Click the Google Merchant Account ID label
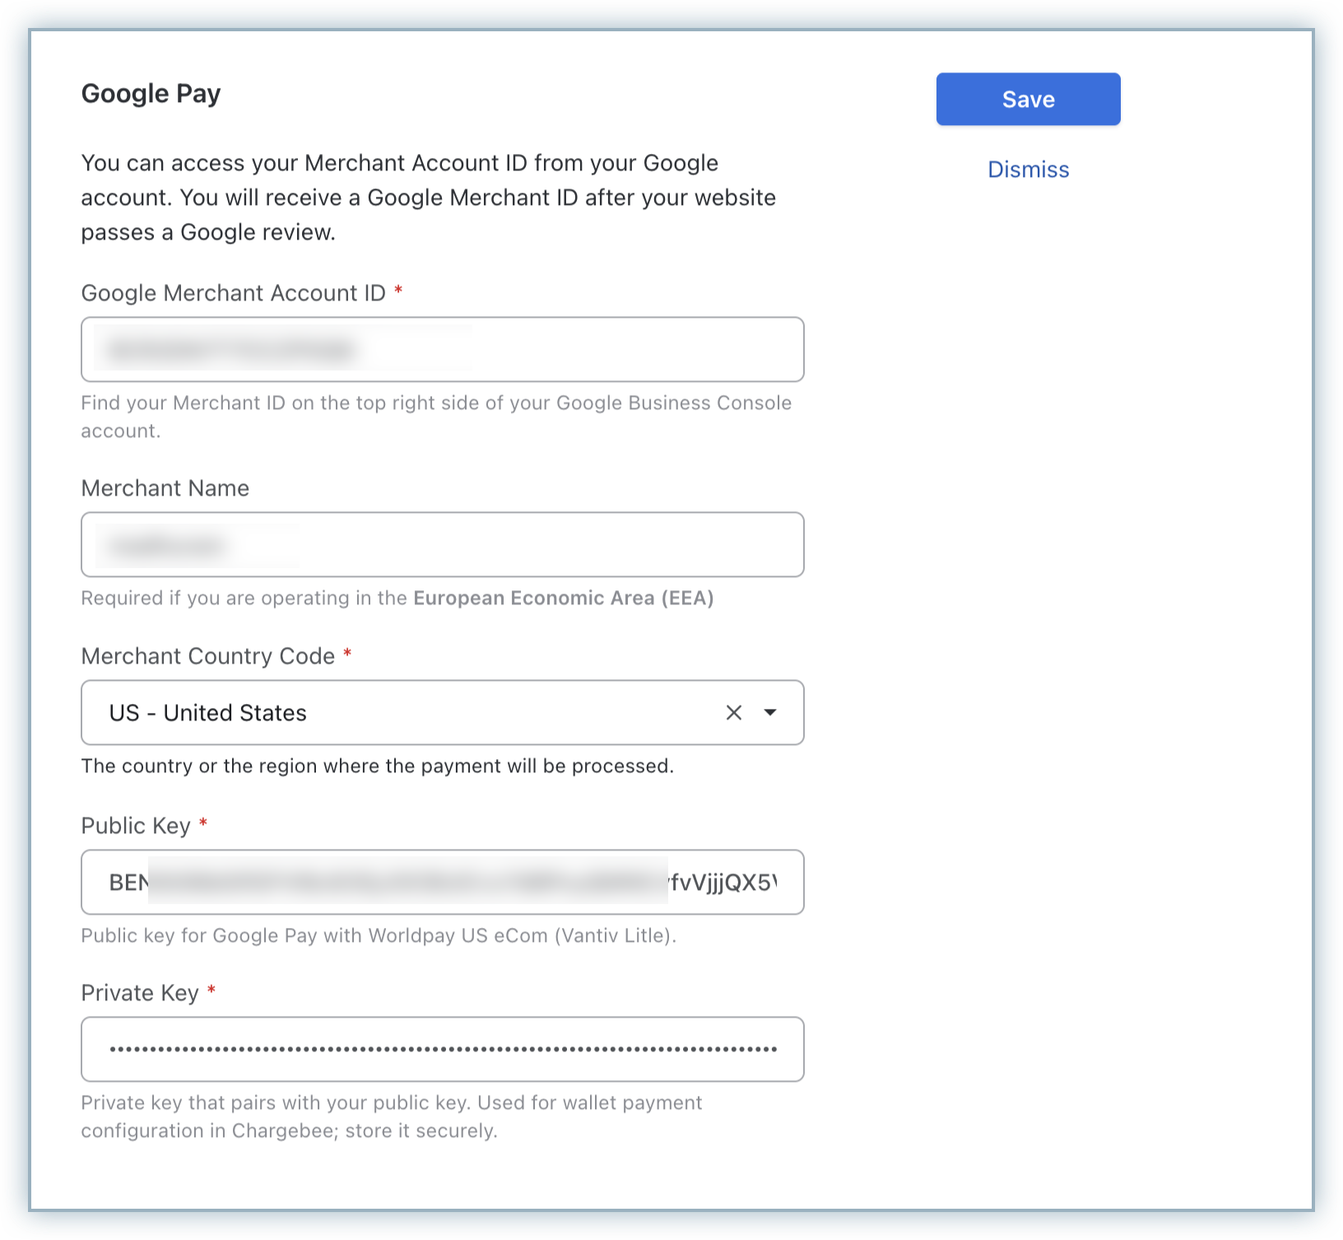Viewport: 1343px width, 1240px height. 234,293
